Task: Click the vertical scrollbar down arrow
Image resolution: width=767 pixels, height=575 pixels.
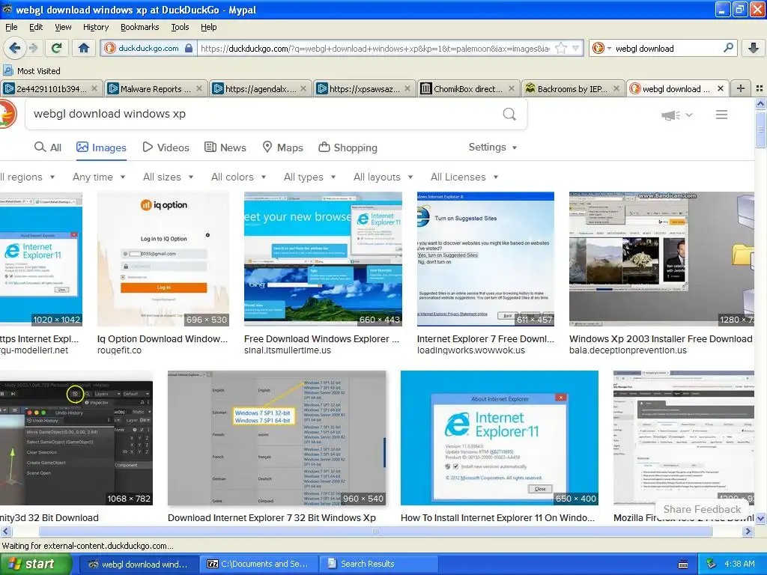Action: coord(760,518)
